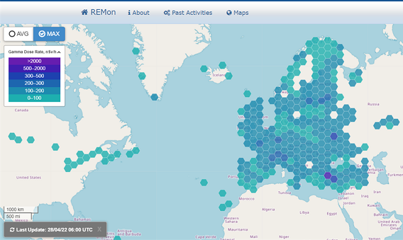This screenshot has height=240, width=403.
Task: Click the info icon beside About
Action: click(x=129, y=12)
